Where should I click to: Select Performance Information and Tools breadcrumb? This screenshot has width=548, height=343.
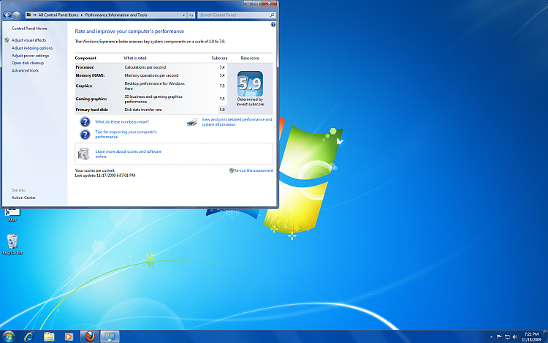coord(116,15)
